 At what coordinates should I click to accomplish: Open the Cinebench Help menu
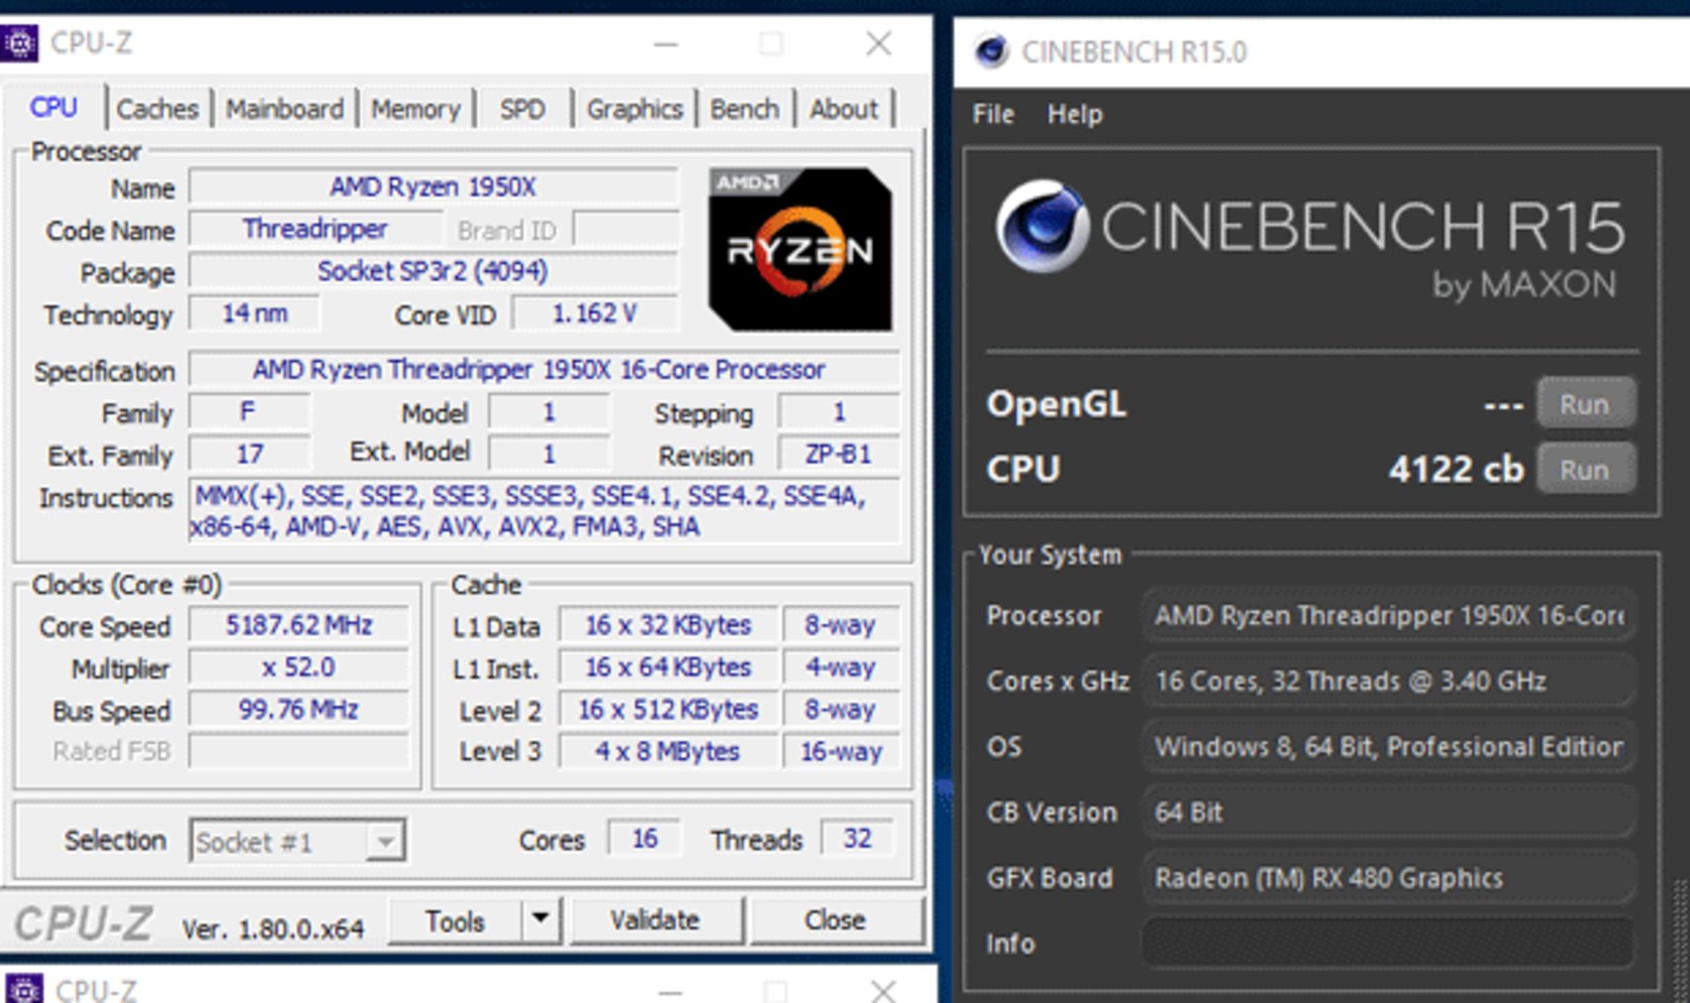(x=1075, y=113)
